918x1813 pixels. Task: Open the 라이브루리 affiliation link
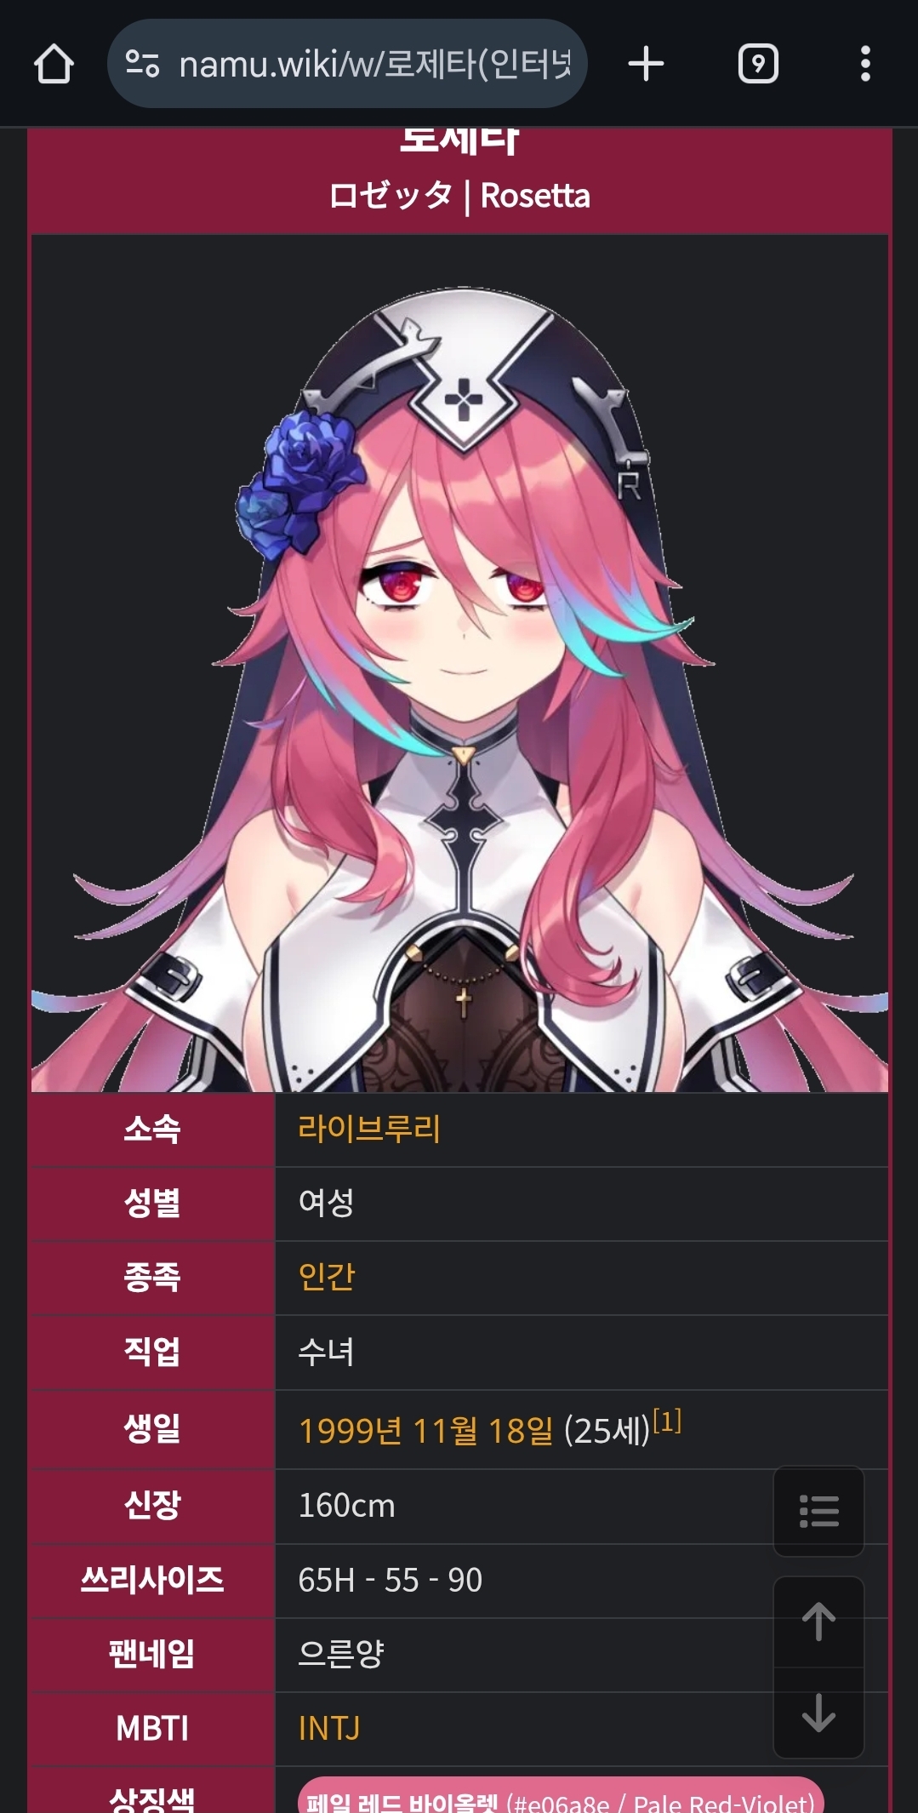coord(369,1129)
